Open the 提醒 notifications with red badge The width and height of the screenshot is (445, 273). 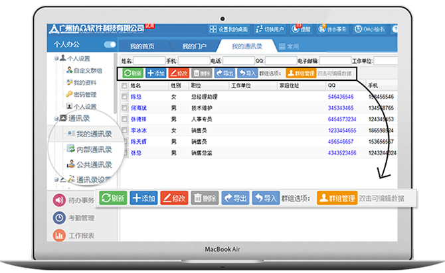(x=301, y=29)
